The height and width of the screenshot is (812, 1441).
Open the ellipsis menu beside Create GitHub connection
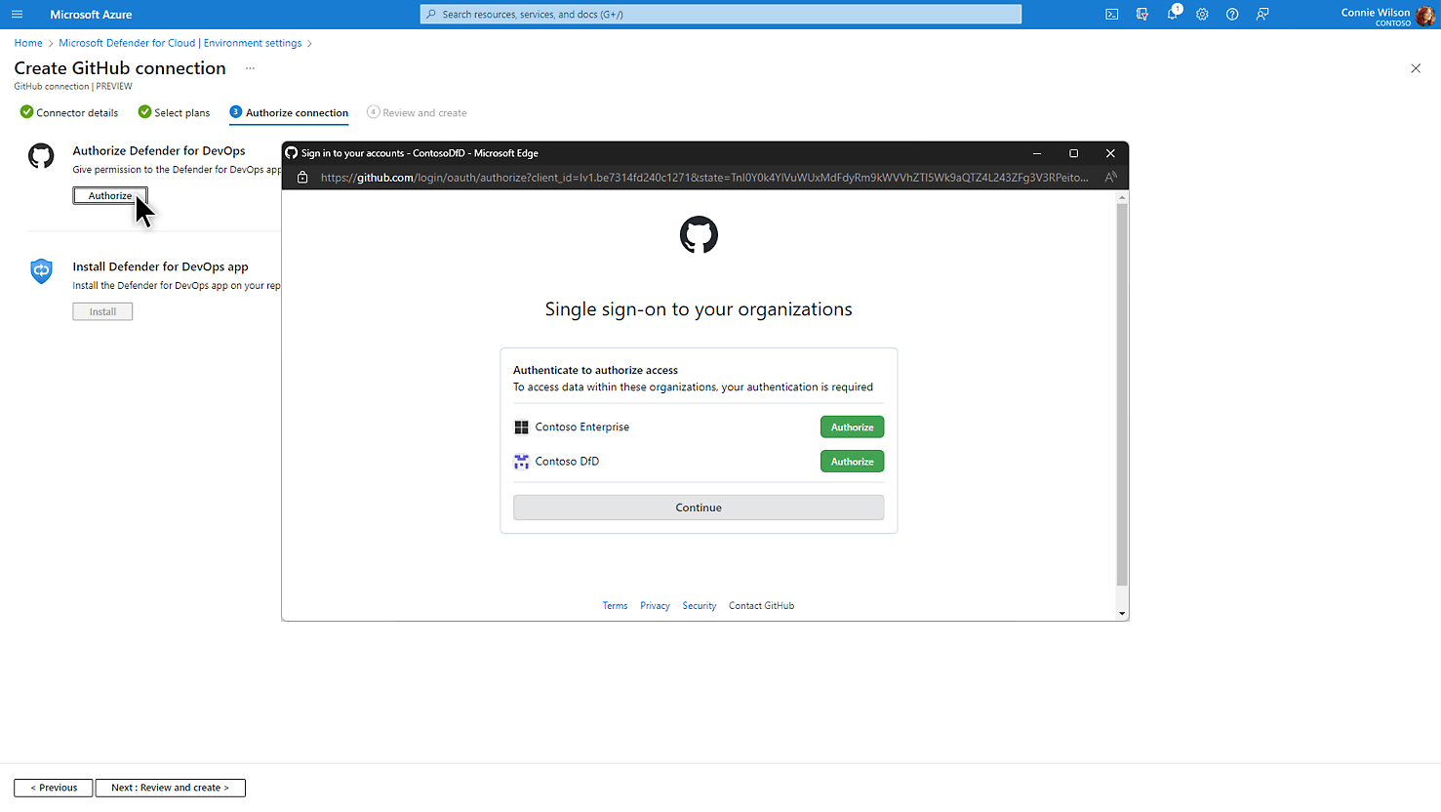[x=250, y=68]
